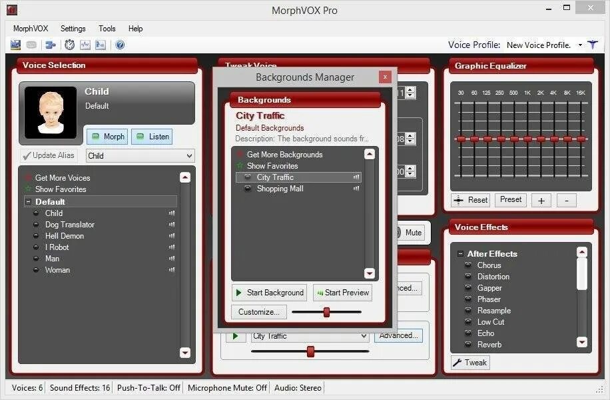Click the voices list scroll up arrow
Image resolution: width=610 pixels, height=400 pixels.
click(185, 177)
